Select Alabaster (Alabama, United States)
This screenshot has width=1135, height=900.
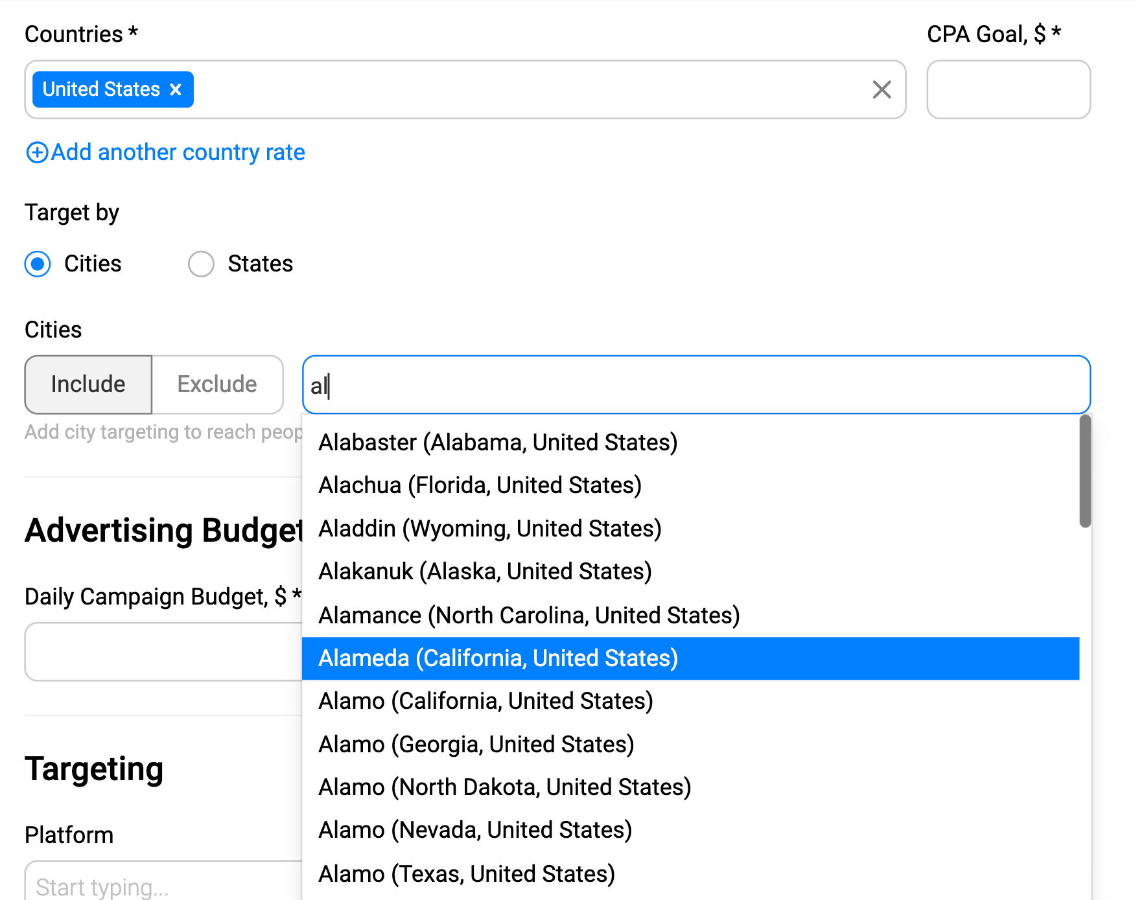[x=498, y=442]
